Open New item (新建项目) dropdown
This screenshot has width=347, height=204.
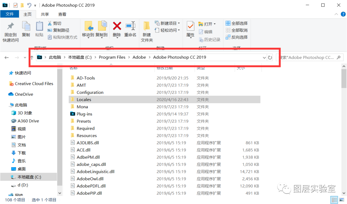pos(167,23)
